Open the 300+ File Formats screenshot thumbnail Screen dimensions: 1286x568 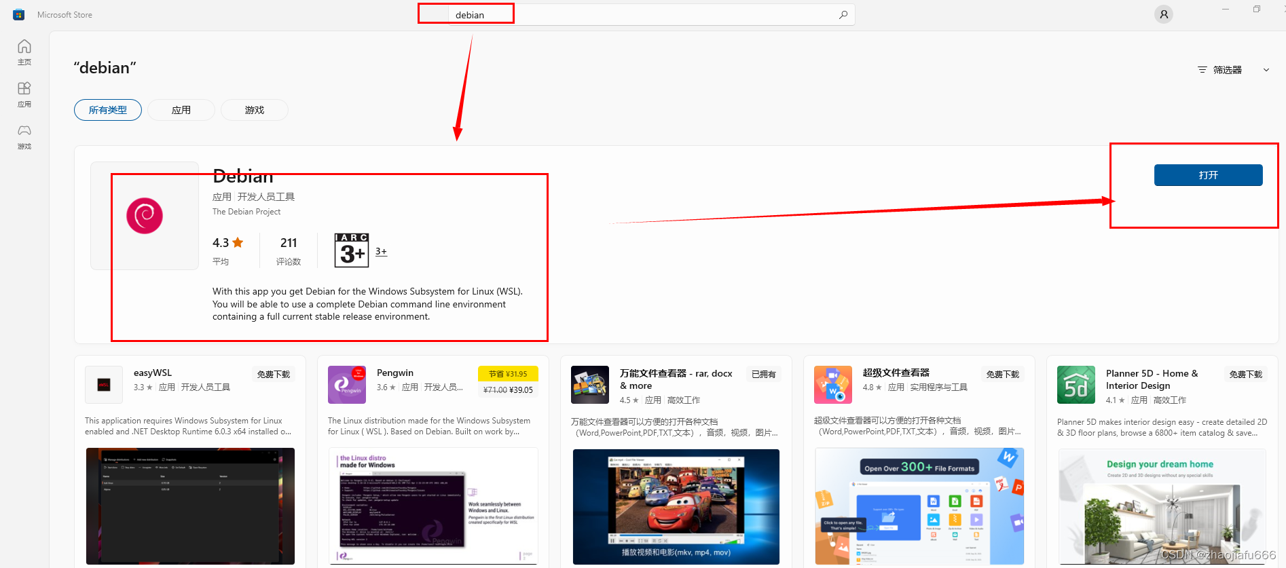tap(920, 506)
